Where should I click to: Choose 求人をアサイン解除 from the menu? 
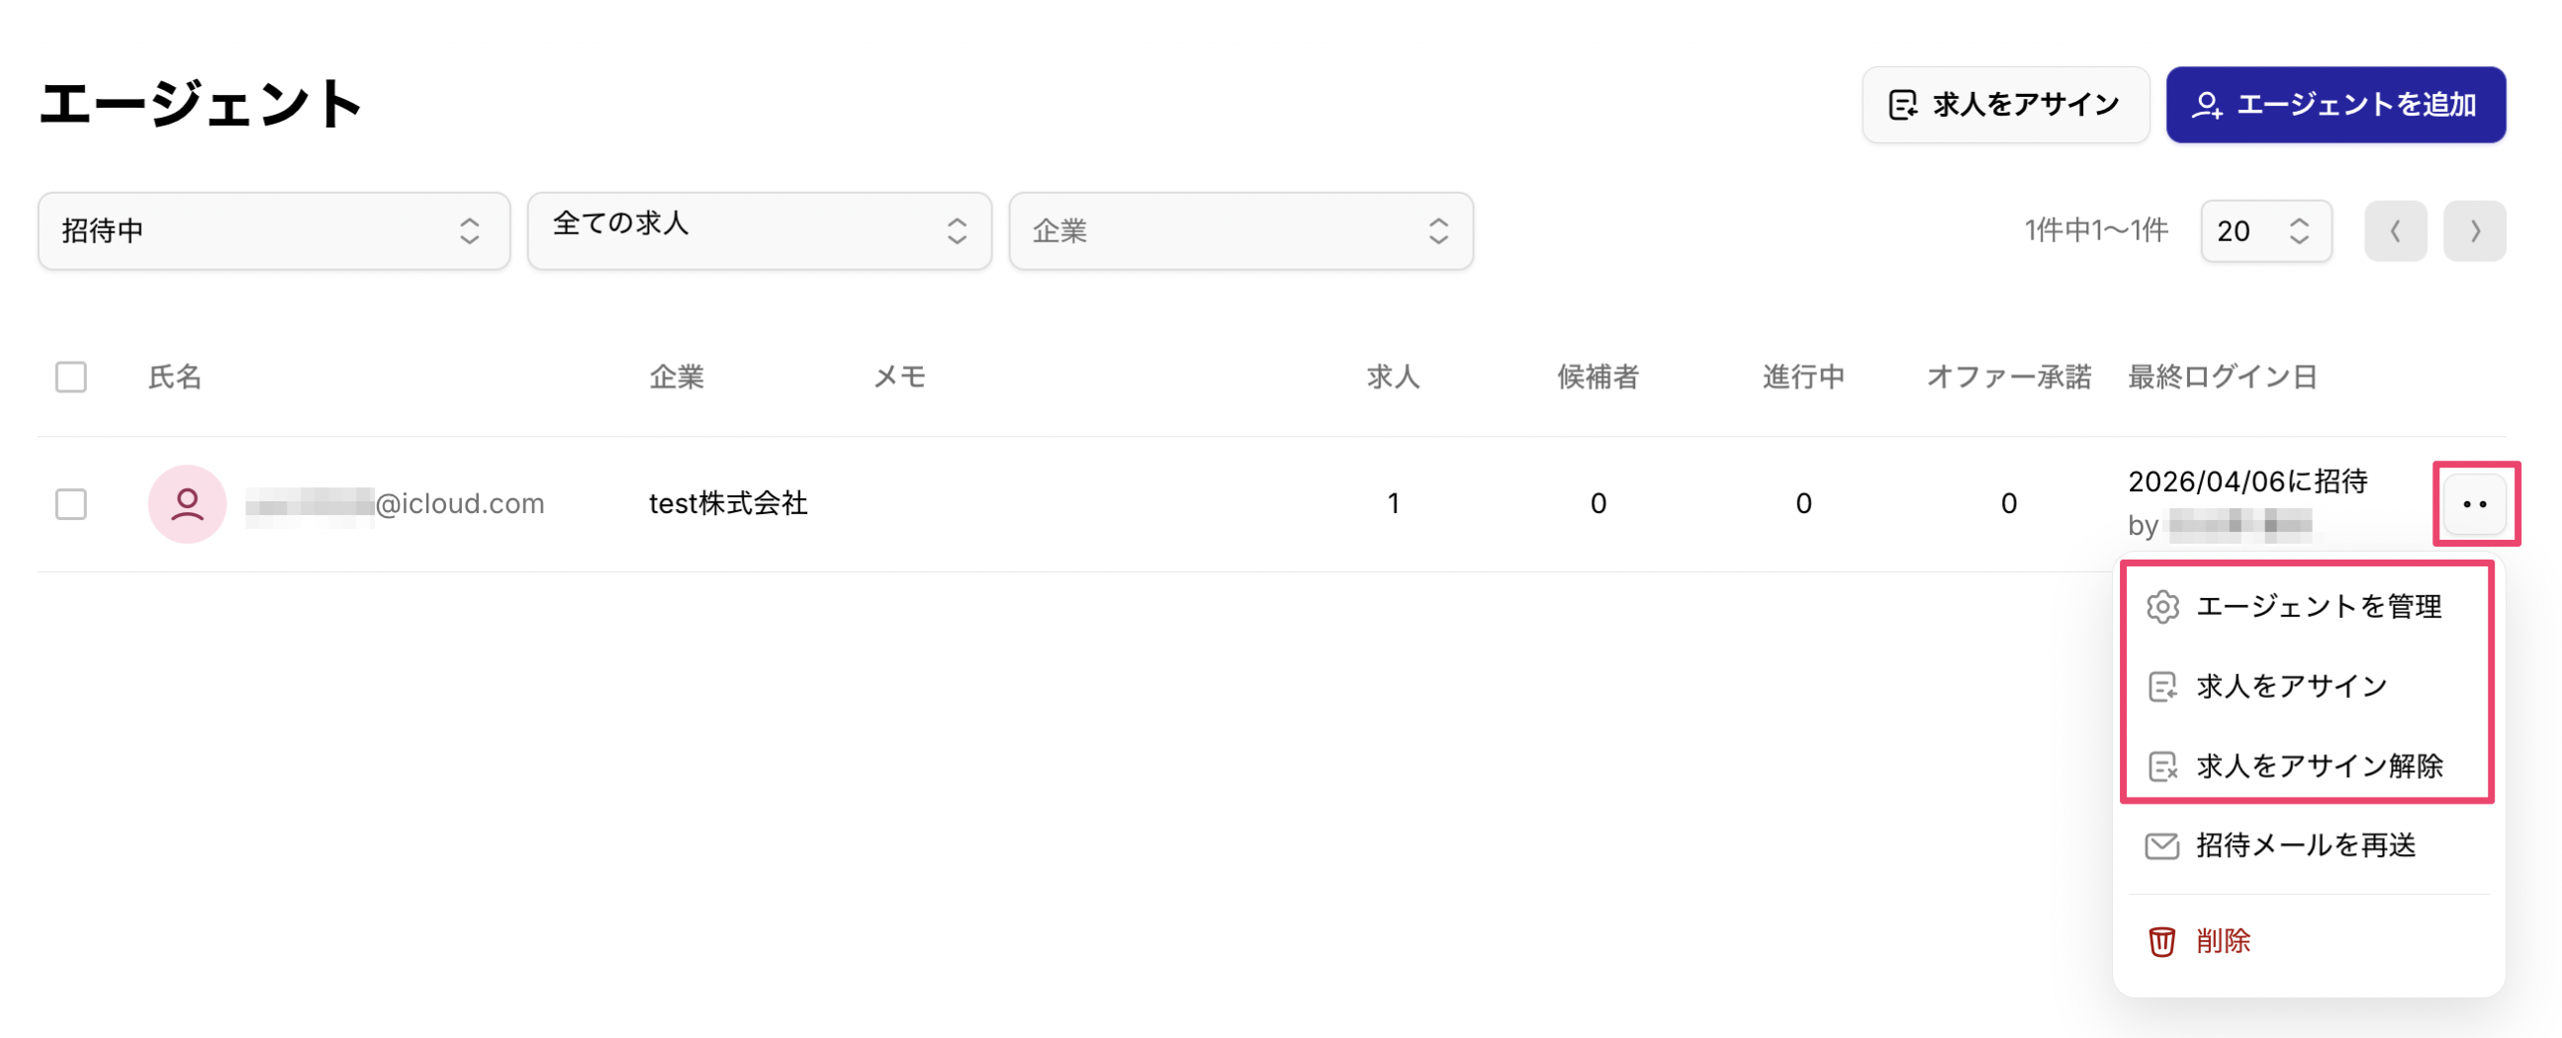point(2319,765)
